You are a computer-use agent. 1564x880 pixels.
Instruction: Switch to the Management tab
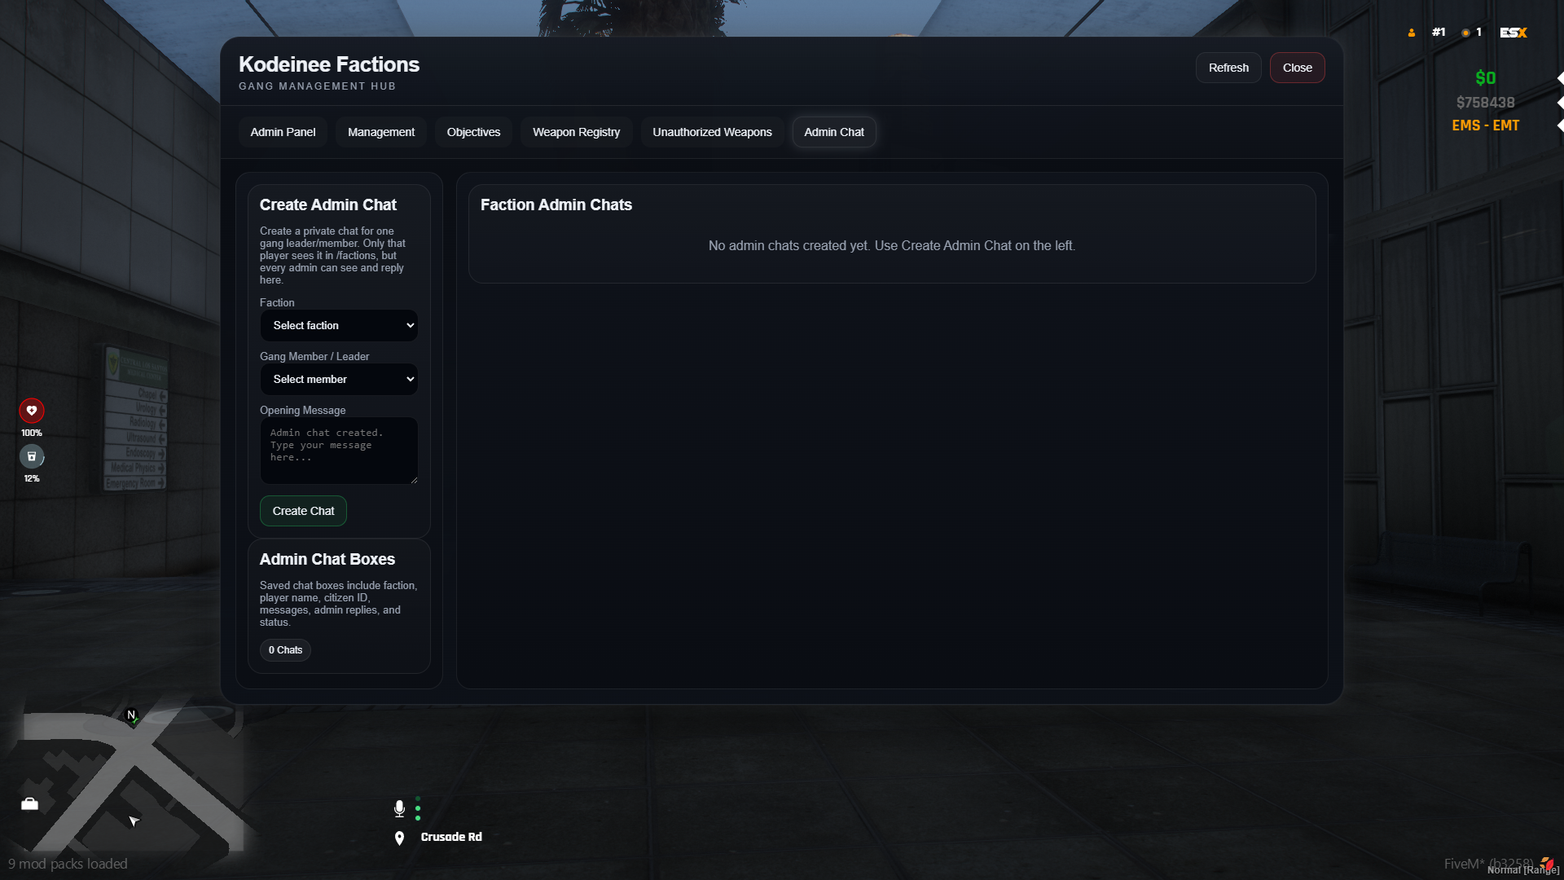pos(381,132)
